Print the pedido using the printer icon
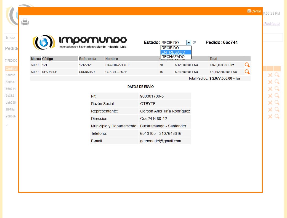 [25, 23]
